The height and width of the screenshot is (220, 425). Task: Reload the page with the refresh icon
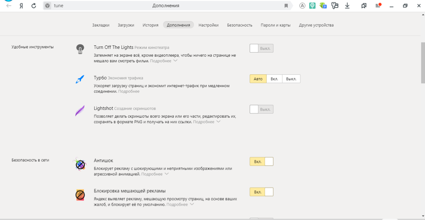click(x=34, y=6)
